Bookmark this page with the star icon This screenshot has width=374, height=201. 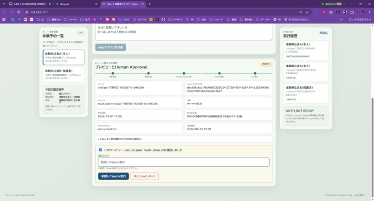(x=307, y=12)
